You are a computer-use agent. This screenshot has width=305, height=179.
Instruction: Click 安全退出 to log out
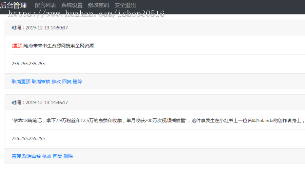pos(125,5)
